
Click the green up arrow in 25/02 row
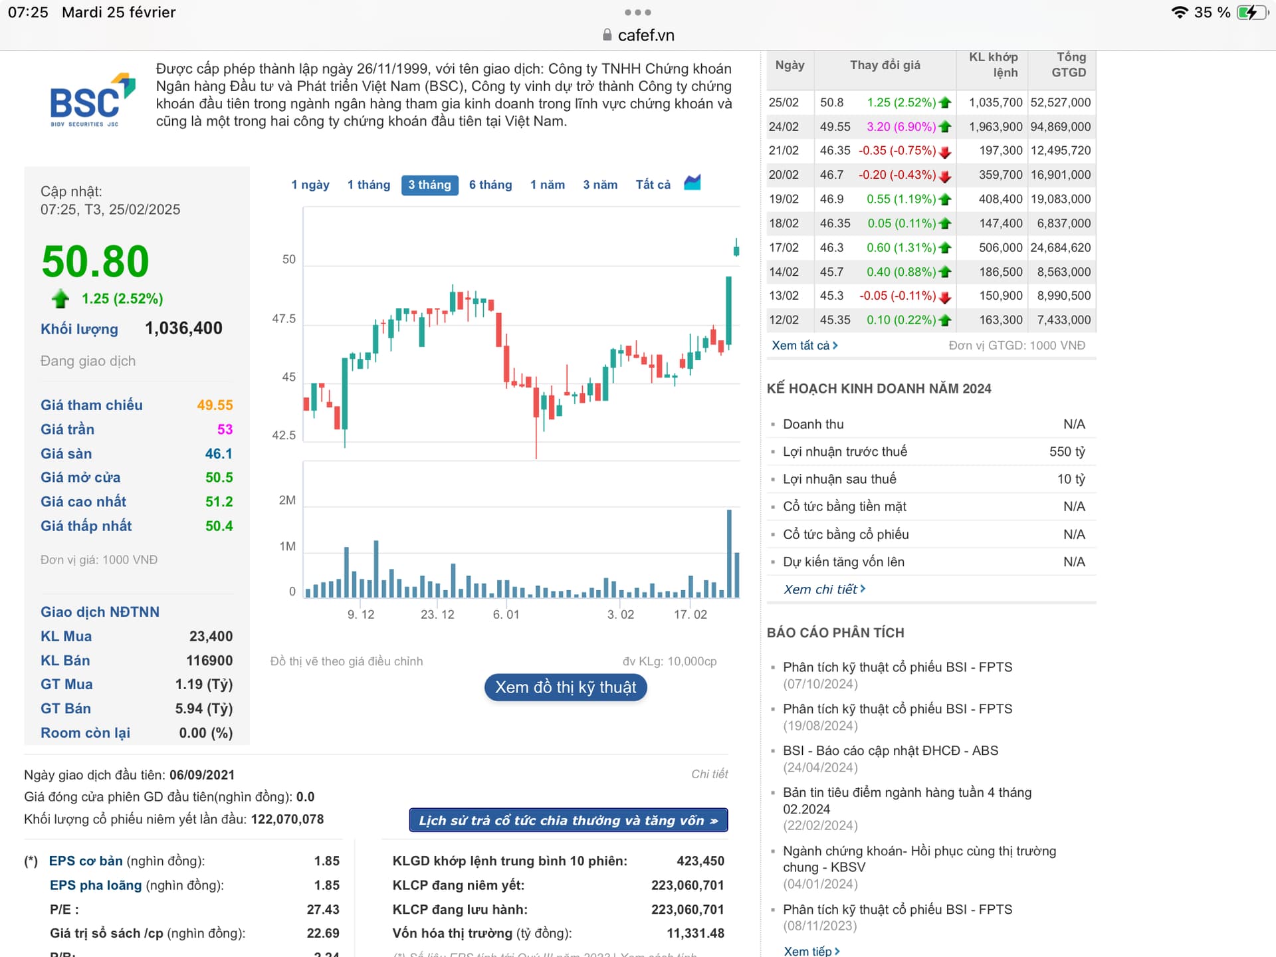945,103
